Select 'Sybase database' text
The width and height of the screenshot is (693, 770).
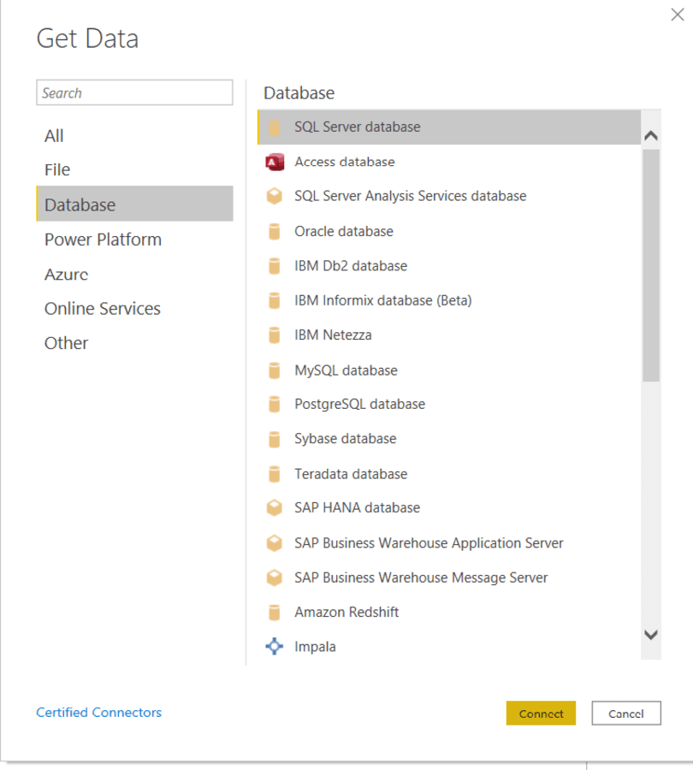[346, 439]
